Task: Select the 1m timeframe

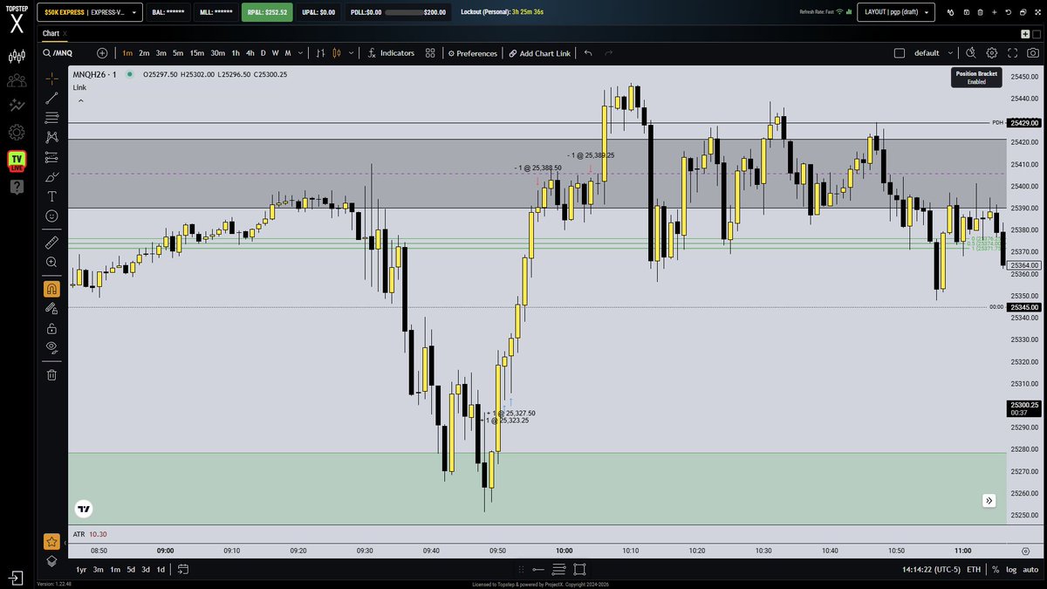Action: point(127,53)
